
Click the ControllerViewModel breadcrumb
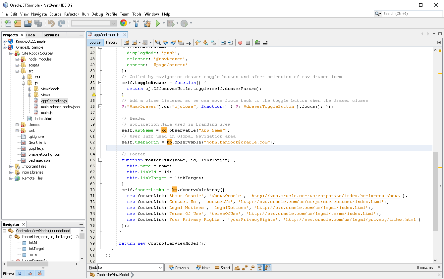click(112, 275)
